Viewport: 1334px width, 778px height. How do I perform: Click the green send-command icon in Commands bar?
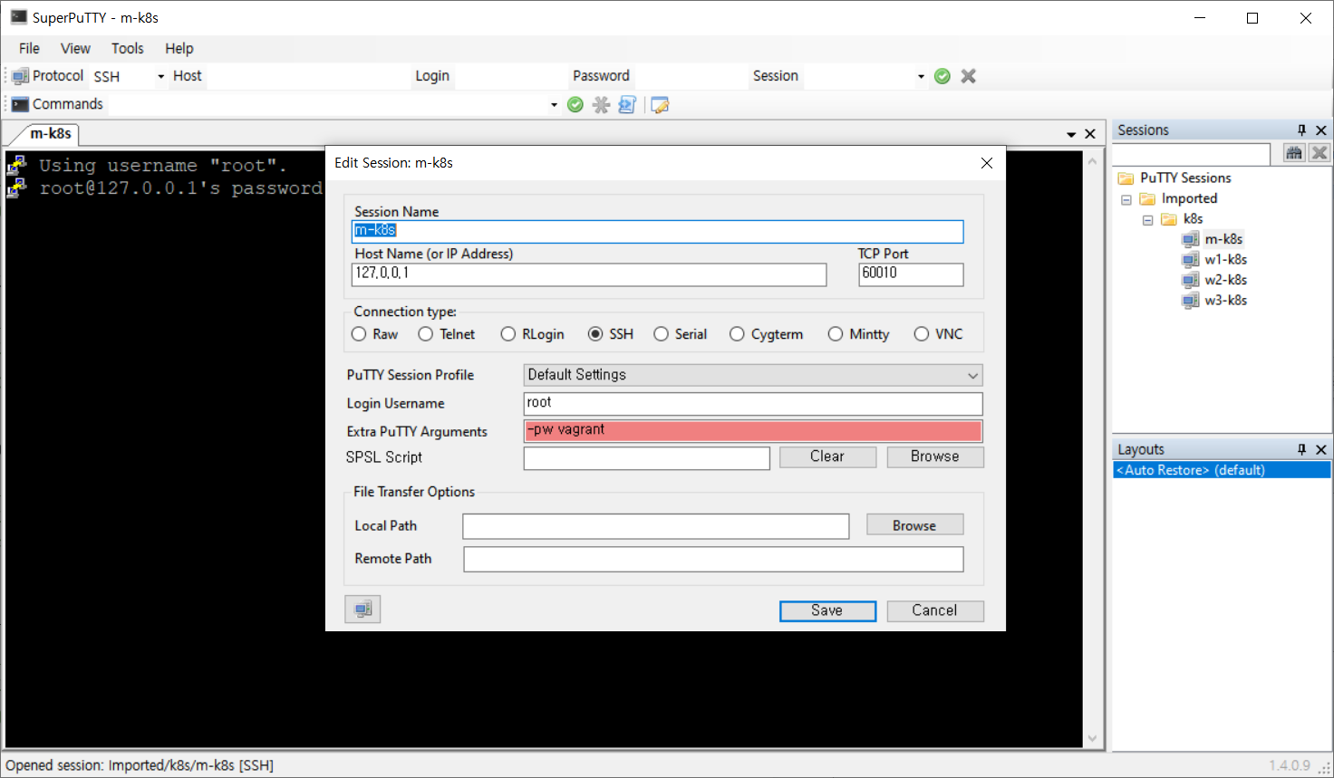point(575,105)
